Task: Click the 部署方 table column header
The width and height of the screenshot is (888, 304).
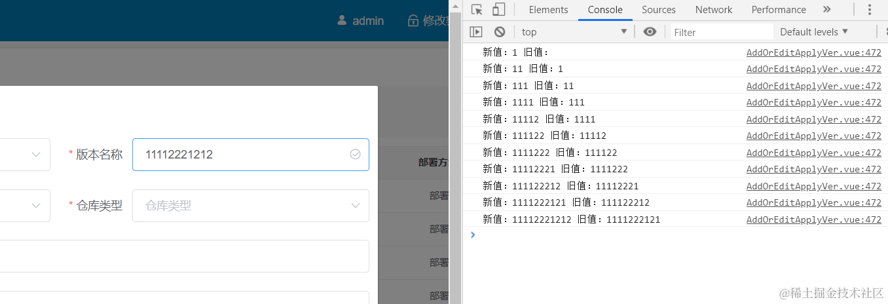Action: tap(434, 162)
